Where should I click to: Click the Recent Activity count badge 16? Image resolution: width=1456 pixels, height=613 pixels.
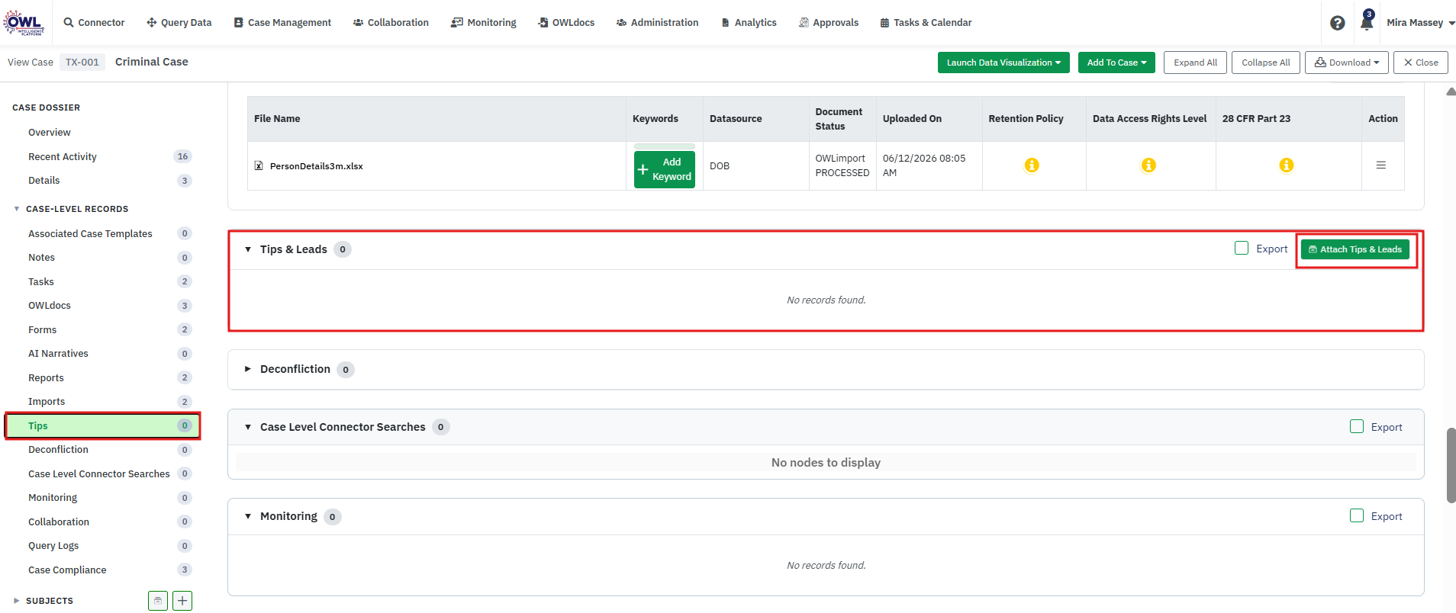pyautogui.click(x=182, y=156)
